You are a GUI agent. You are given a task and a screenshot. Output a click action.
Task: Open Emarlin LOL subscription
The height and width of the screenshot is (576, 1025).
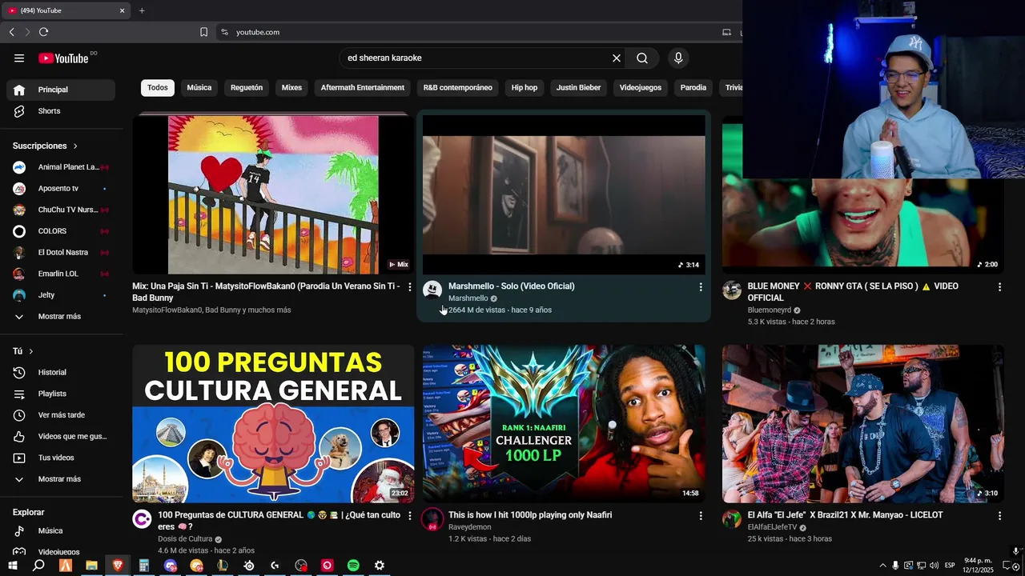click(x=61, y=274)
